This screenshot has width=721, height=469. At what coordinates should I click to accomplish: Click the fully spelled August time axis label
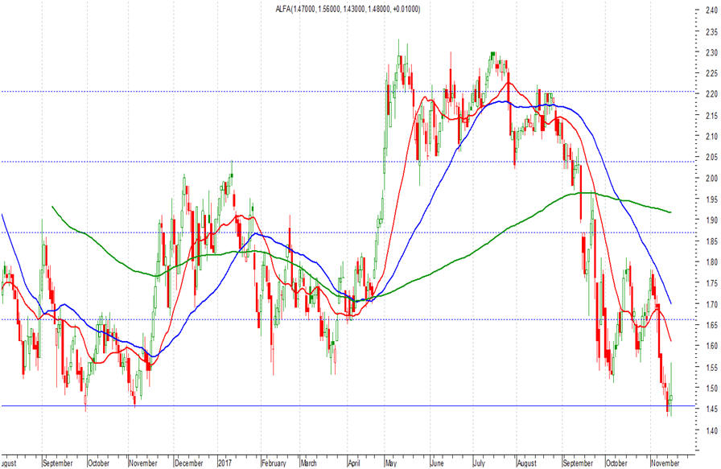[526, 463]
